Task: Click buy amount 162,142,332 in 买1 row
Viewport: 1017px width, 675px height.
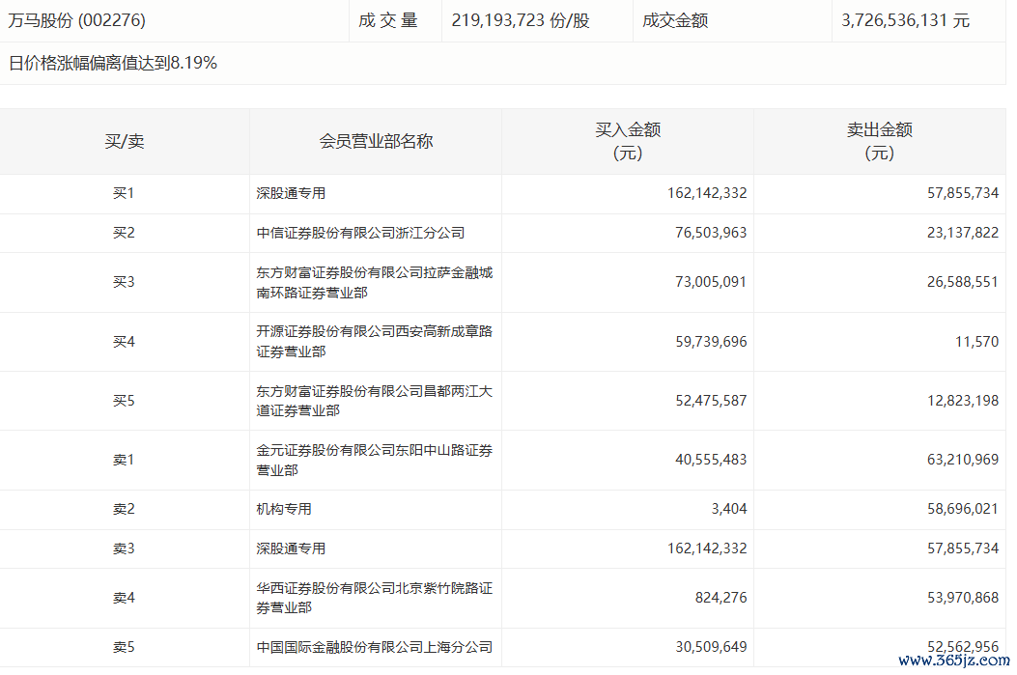Action: click(x=707, y=193)
